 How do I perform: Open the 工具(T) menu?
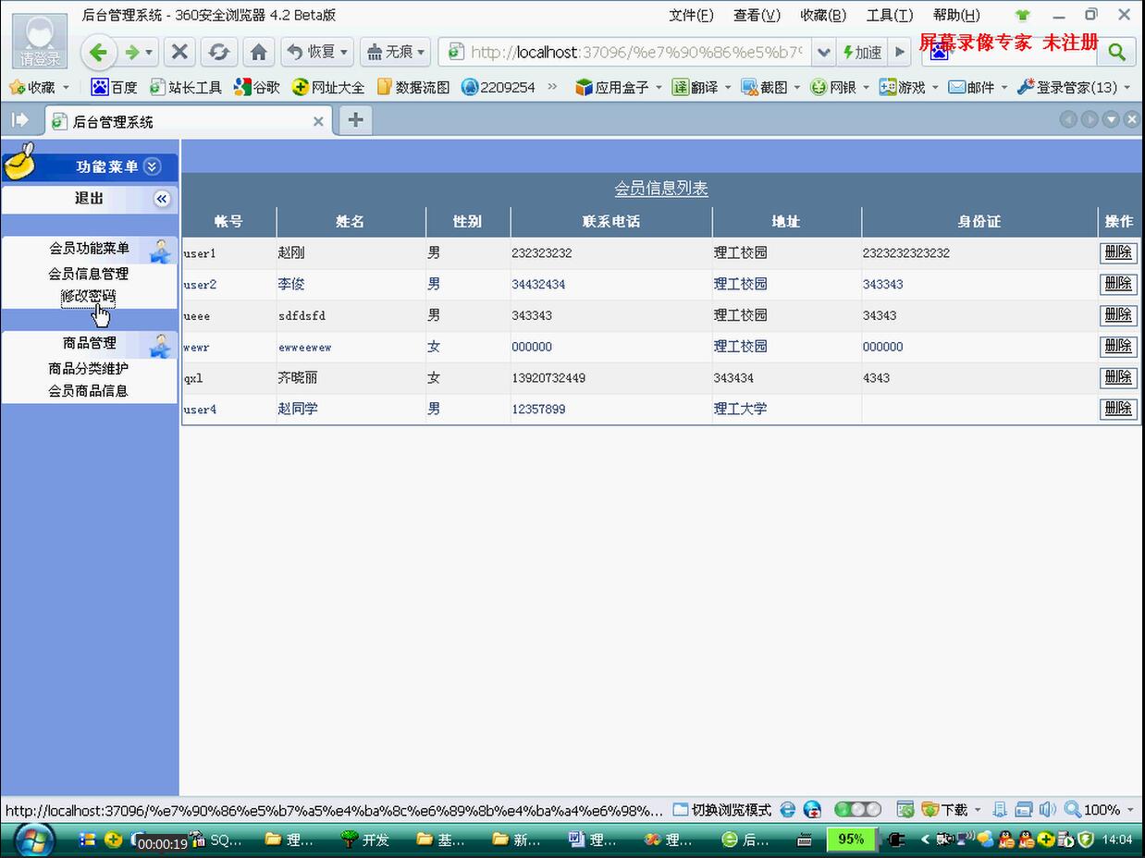890,15
